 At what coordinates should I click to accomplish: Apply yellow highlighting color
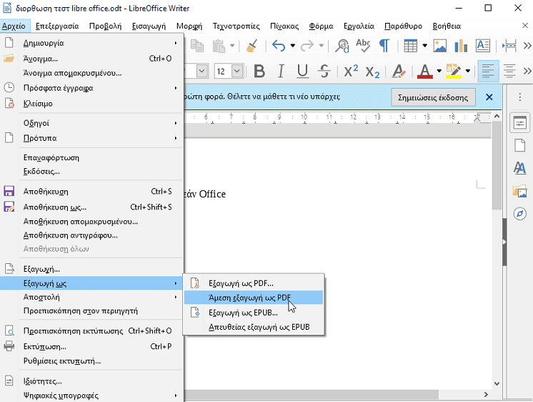tap(454, 72)
